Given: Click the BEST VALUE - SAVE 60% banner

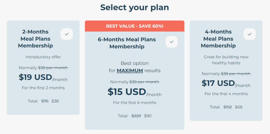Looking at the screenshot, I should [134, 26].
